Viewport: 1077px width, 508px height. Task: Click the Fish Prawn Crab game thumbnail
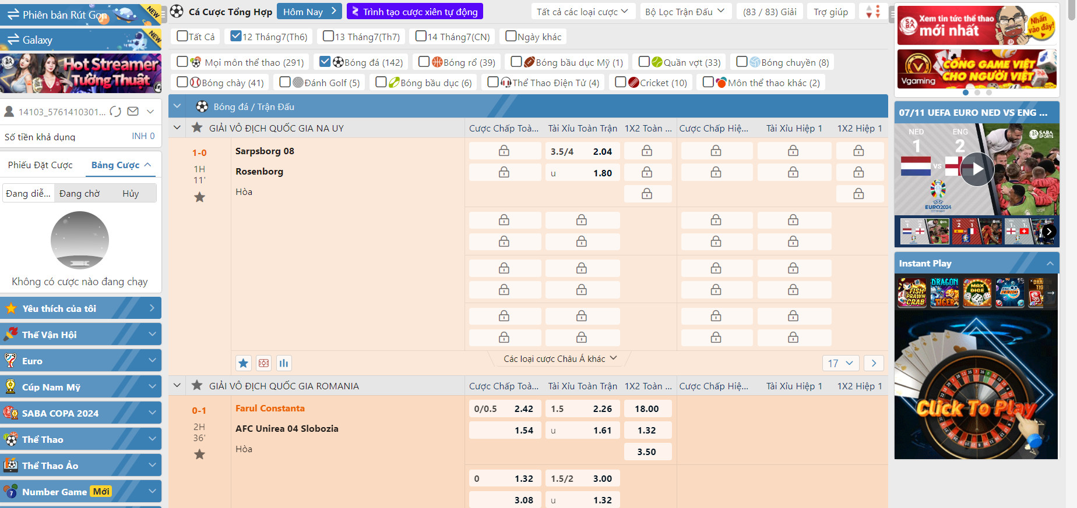(x=912, y=293)
